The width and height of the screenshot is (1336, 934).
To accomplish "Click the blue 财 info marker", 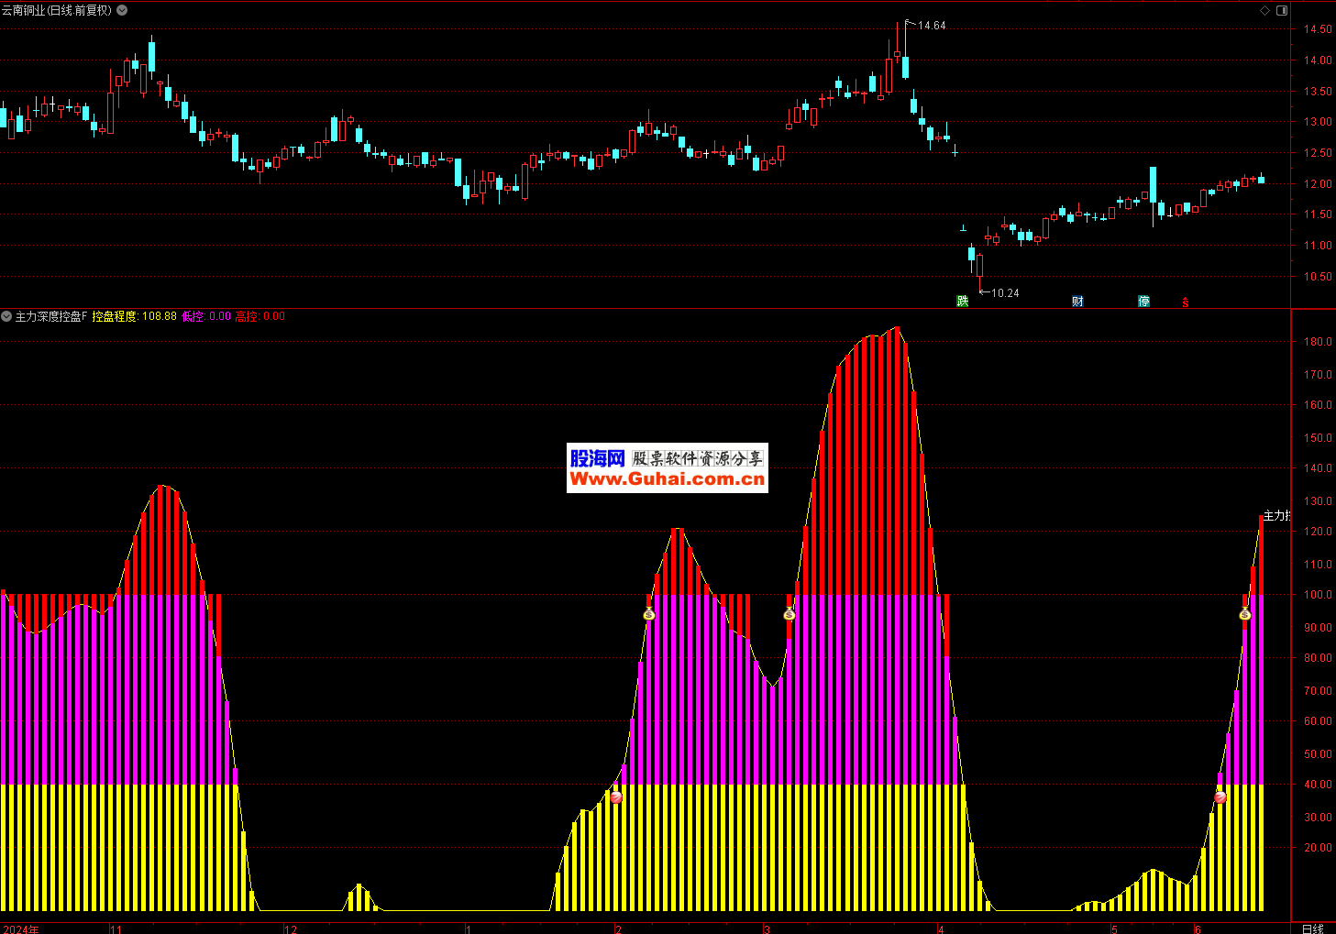I will click(1077, 301).
